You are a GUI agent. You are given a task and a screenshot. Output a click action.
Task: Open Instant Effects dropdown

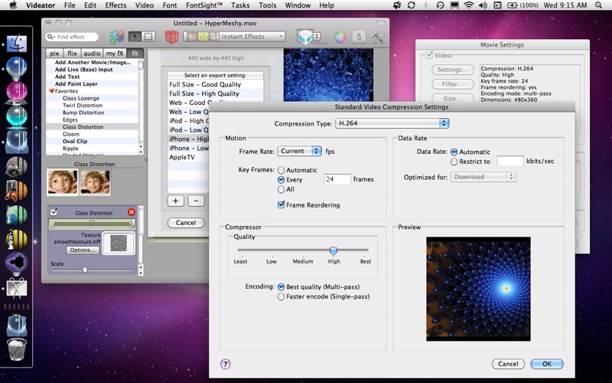pyautogui.click(x=234, y=37)
